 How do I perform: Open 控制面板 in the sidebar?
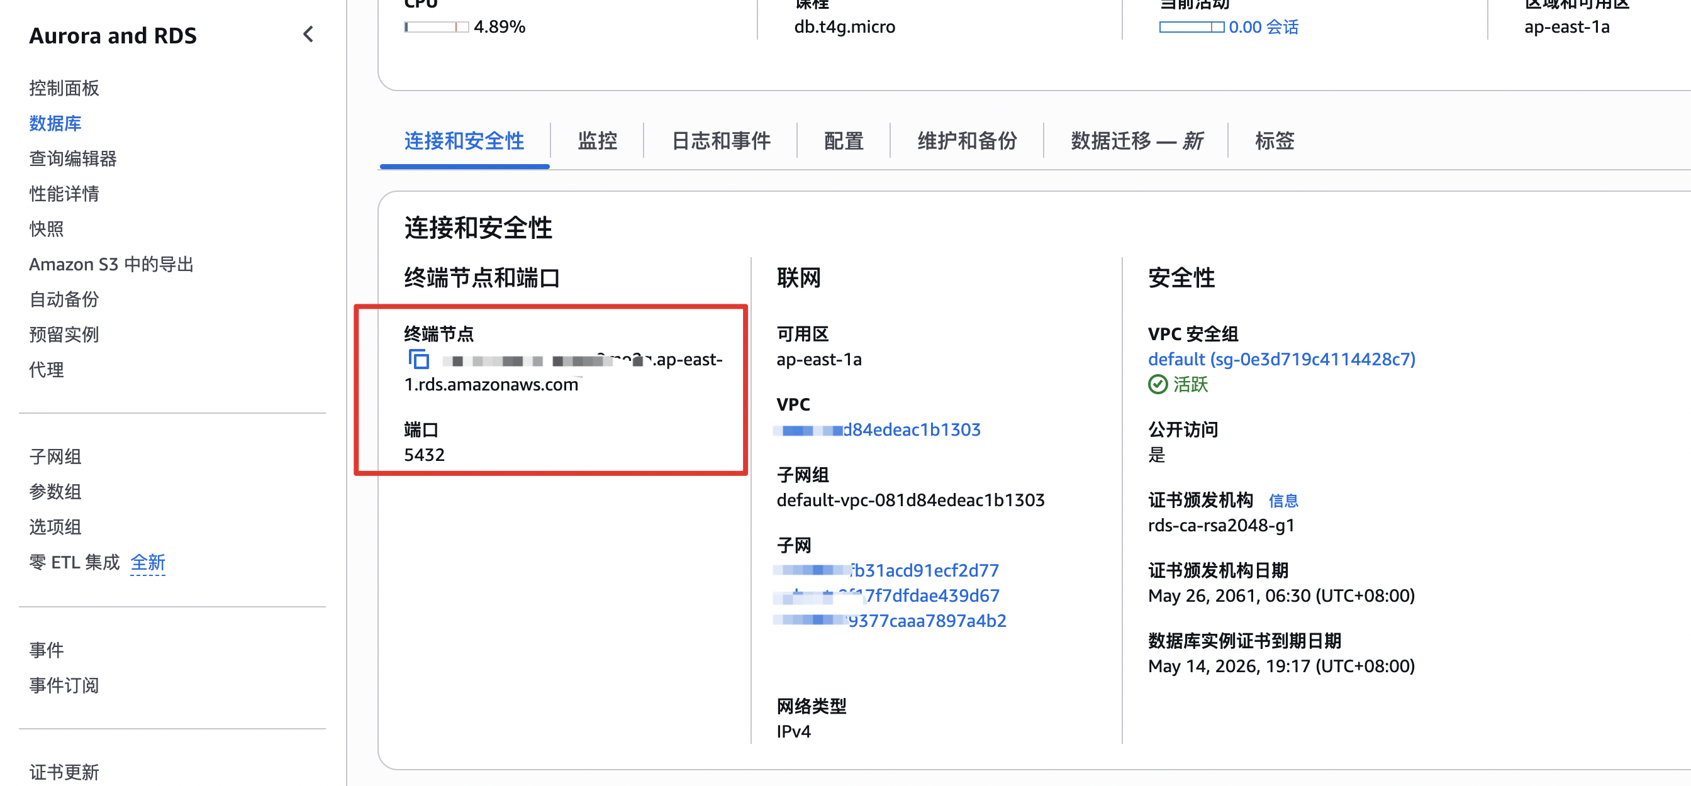64,88
